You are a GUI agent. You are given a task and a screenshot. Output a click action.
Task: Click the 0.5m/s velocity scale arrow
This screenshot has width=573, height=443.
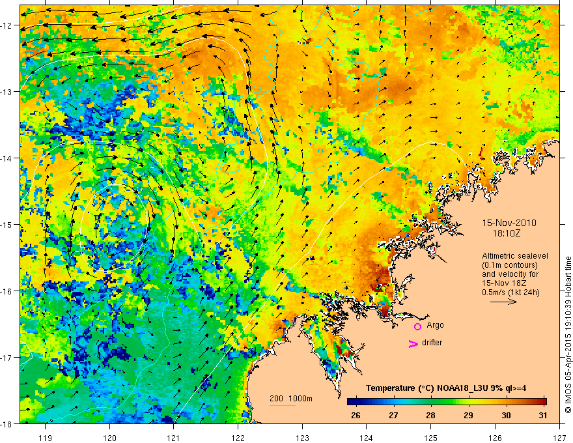click(x=503, y=302)
